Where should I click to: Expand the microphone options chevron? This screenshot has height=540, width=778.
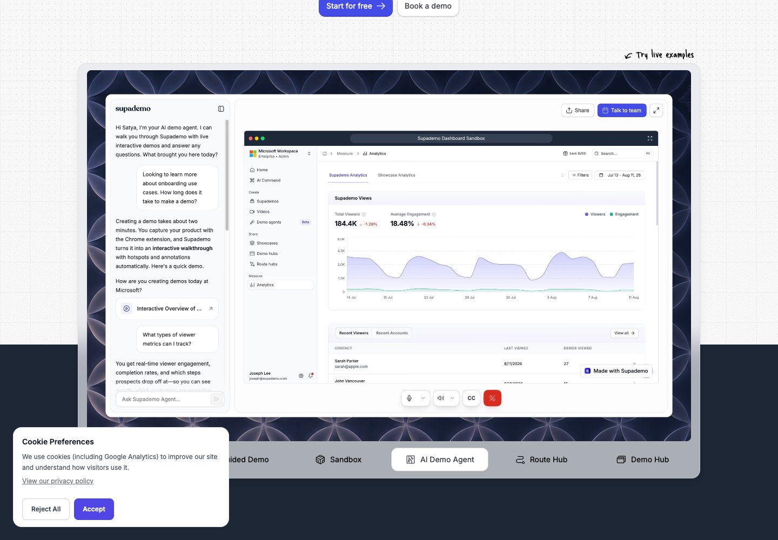[423, 398]
